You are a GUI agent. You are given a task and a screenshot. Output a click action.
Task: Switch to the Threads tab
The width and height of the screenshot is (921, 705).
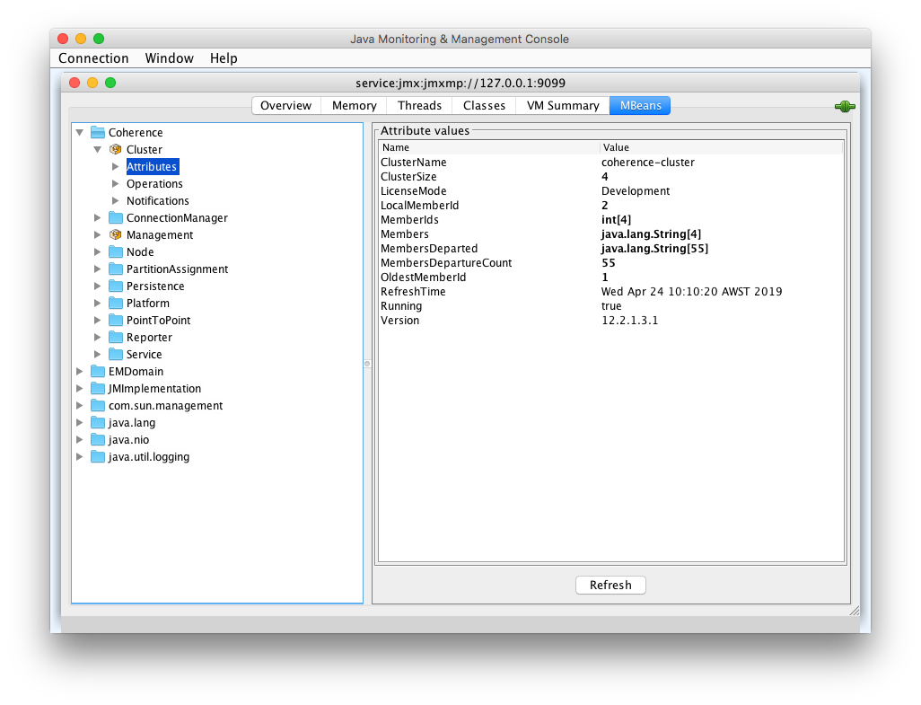point(419,106)
